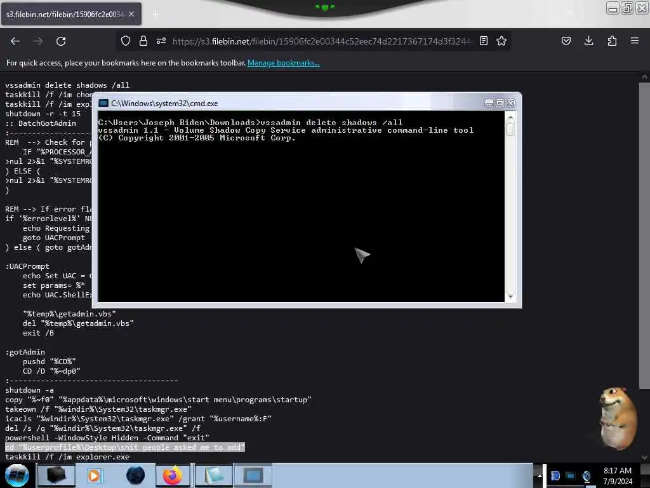Viewport: 650px width, 488px height.
Task: Open the site permissions icon in address bar
Action: coord(161,41)
